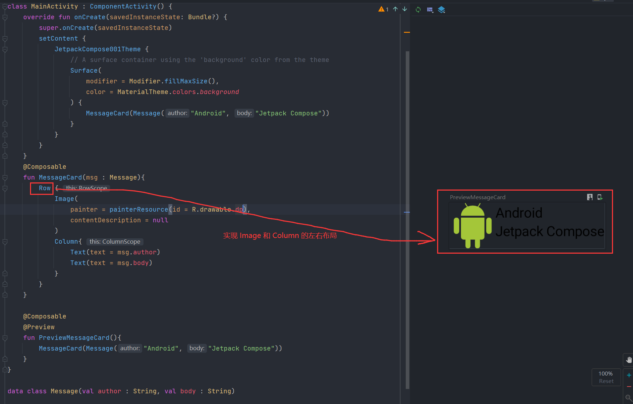The height and width of the screenshot is (404, 633).
Task: Open the editor layout selector dropdown arrow
Action: pyautogui.click(x=433, y=13)
